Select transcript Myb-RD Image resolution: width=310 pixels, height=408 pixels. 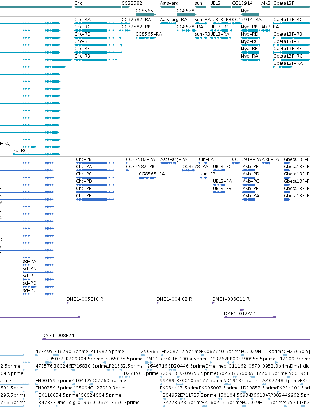click(x=249, y=34)
